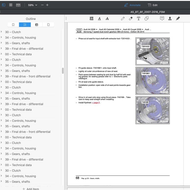Open the thumbnail grid view
The image size is (190, 190).
point(11,5)
